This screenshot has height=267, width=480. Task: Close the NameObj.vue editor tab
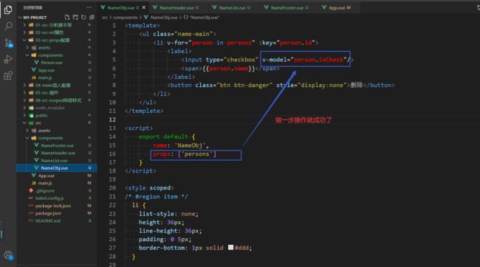pos(144,7)
